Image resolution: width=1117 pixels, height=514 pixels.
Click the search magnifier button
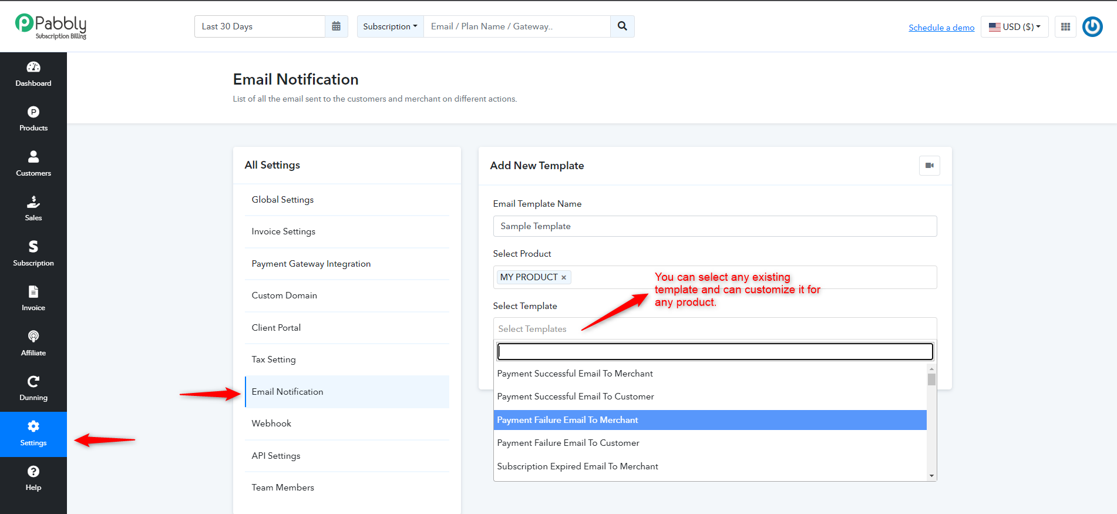pos(623,26)
